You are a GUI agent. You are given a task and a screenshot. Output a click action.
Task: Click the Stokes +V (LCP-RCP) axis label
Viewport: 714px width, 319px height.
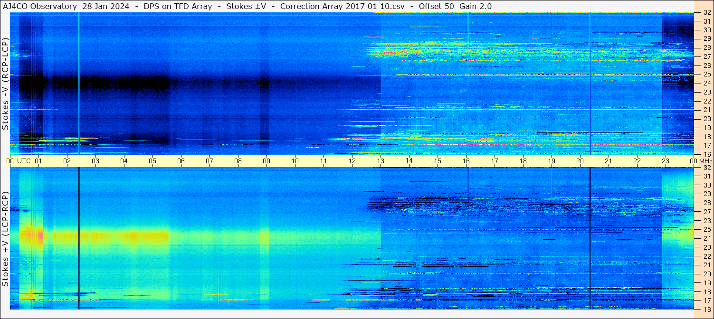(5, 240)
